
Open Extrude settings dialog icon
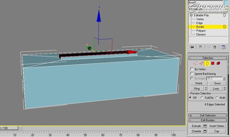(x=205, y=126)
